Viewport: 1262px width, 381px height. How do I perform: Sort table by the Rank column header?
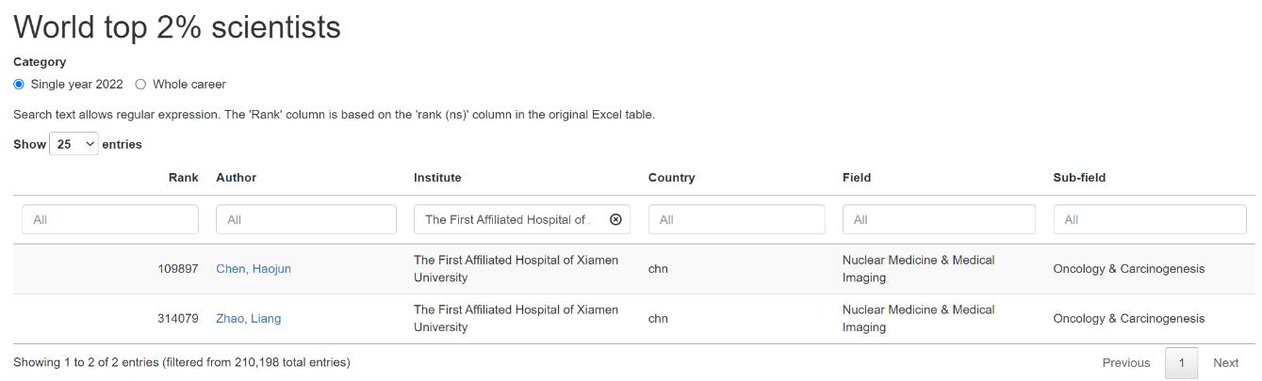pyautogui.click(x=183, y=178)
